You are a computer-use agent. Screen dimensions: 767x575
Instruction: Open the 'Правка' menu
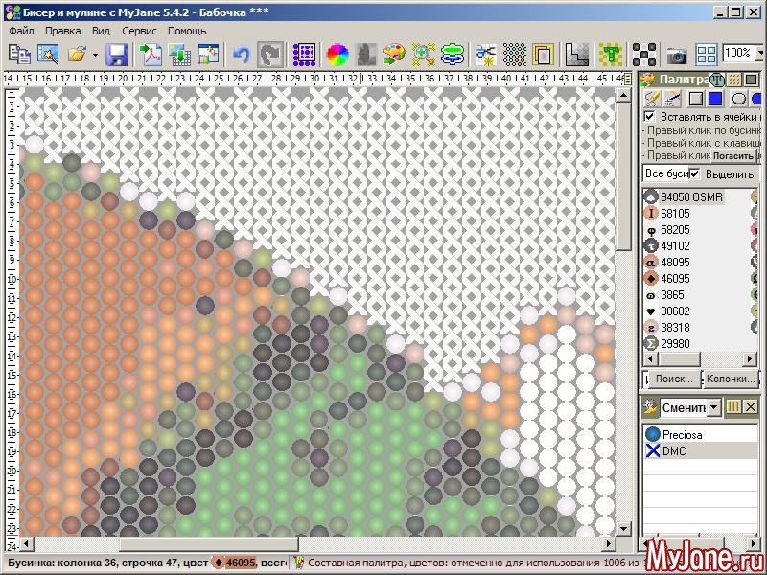(x=62, y=31)
